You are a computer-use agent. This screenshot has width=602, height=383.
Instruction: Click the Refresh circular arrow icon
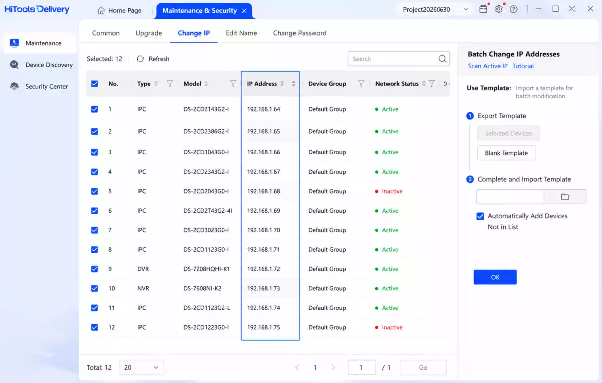[140, 59]
